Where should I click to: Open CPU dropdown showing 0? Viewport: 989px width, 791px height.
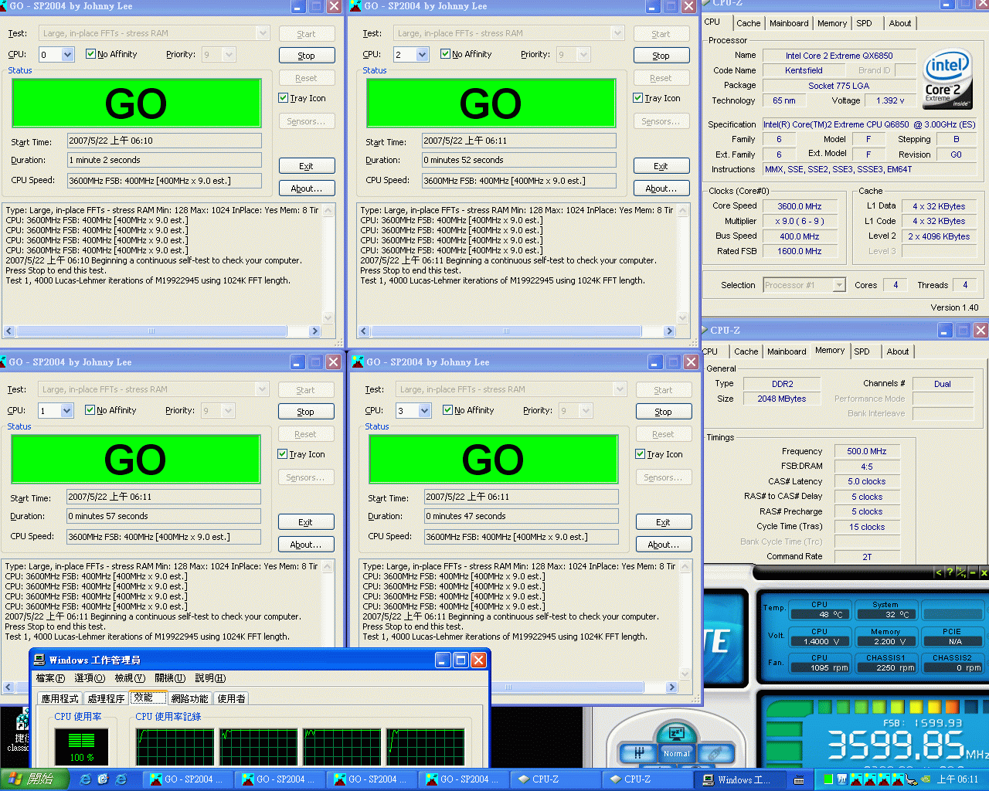click(x=68, y=55)
